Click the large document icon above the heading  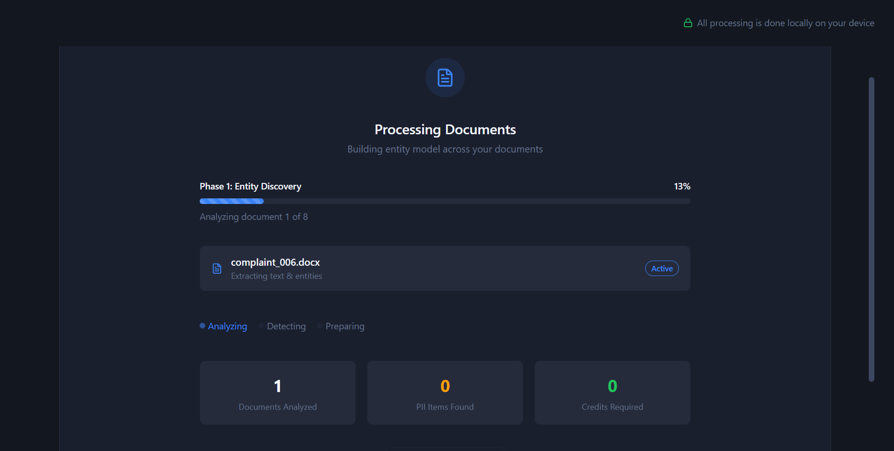445,78
